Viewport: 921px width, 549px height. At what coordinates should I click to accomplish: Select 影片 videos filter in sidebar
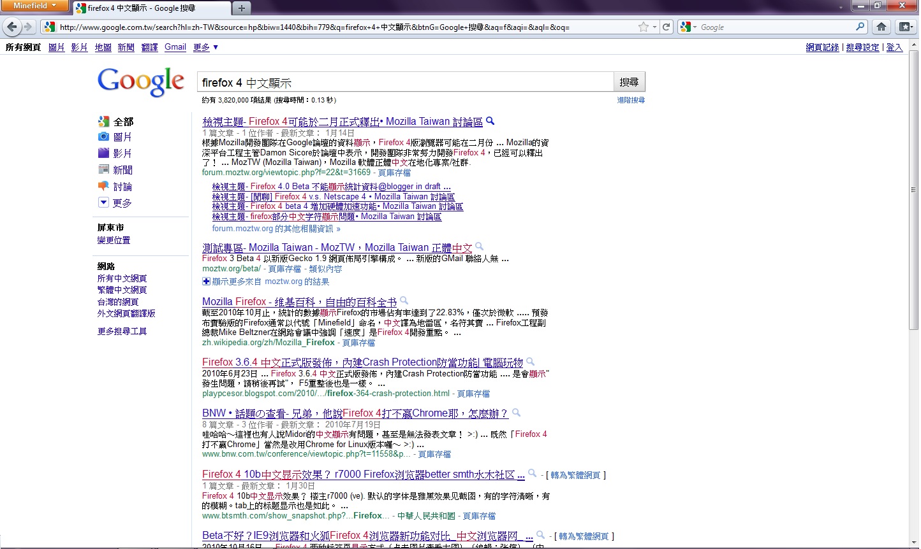pos(122,153)
